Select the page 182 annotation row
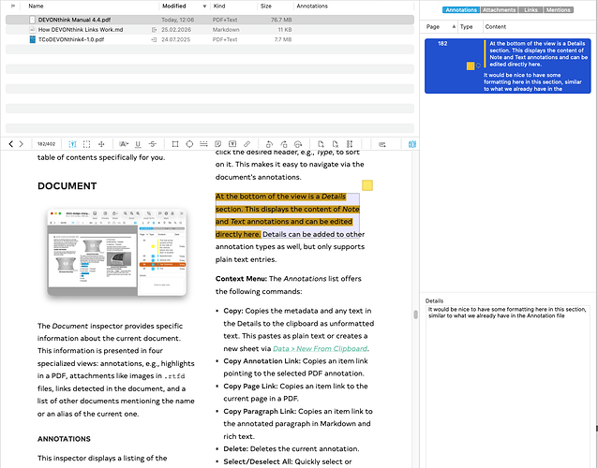The width and height of the screenshot is (598, 468). [508, 66]
